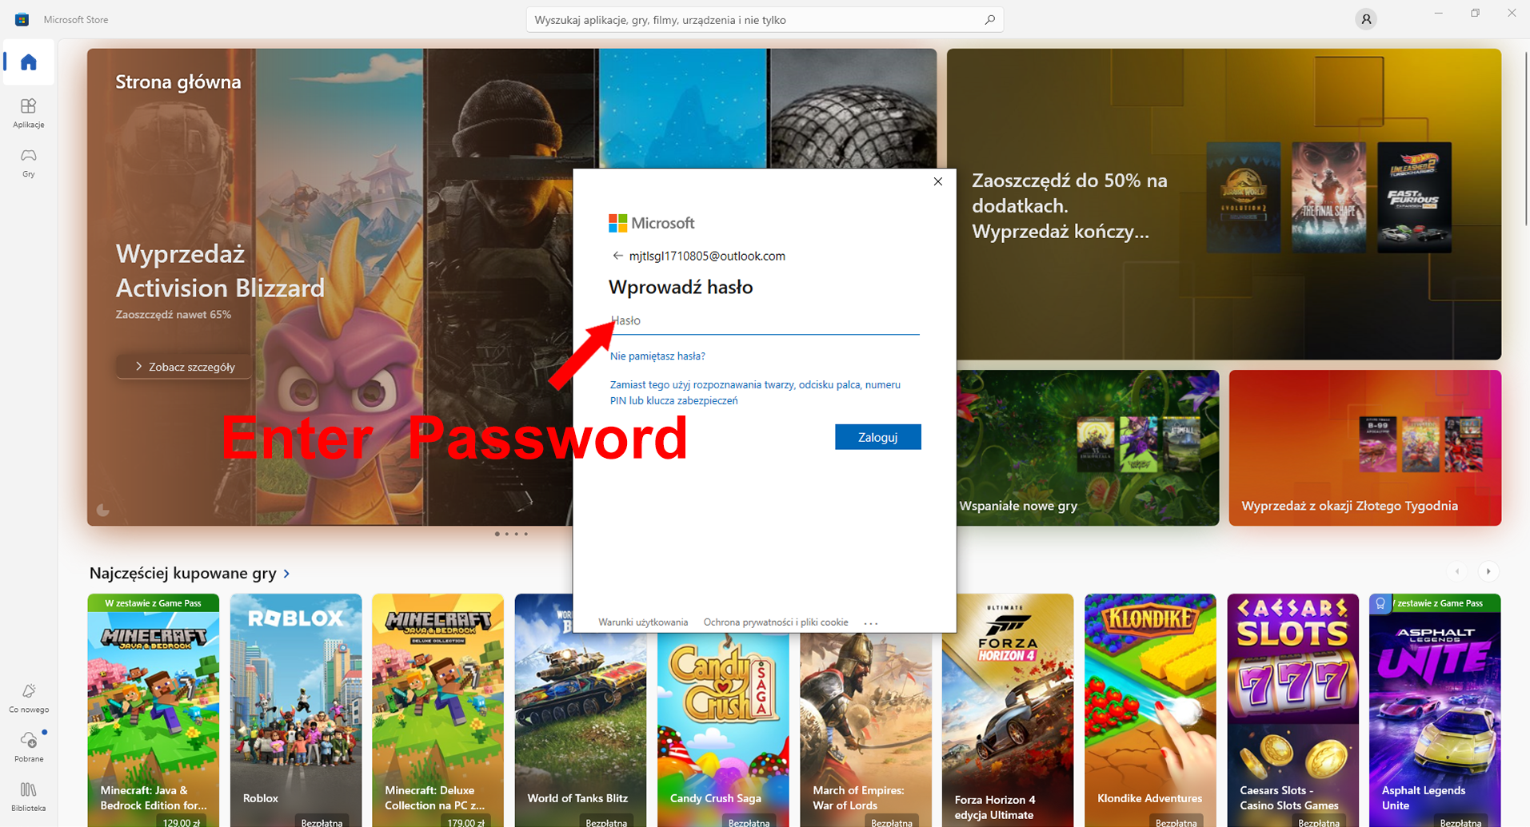Image resolution: width=1530 pixels, height=827 pixels.
Task: Open the Roblox game tile
Action: pos(296,710)
